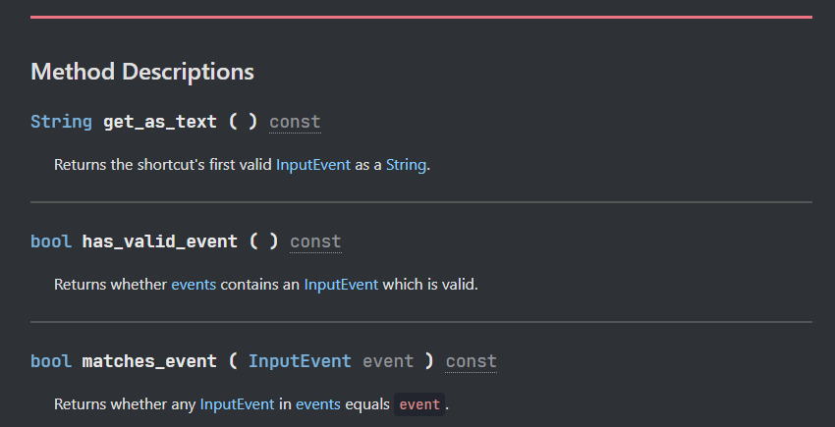Click bool return type of matches_event
Viewport: 835px width, 427px height.
click(x=51, y=361)
